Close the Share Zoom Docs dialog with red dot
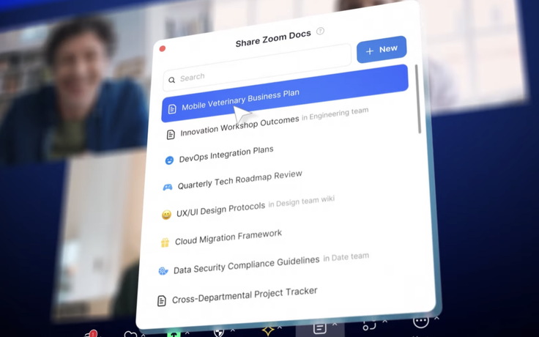 click(163, 48)
